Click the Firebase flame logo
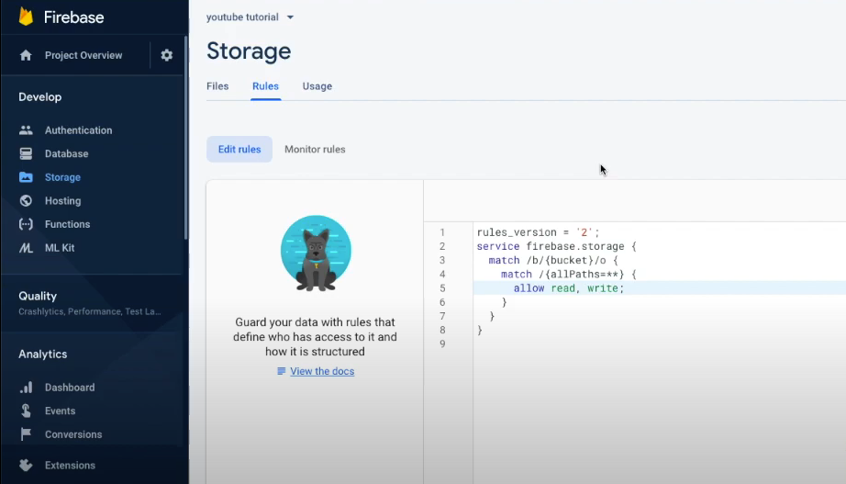The width and height of the screenshot is (846, 484). [26, 17]
